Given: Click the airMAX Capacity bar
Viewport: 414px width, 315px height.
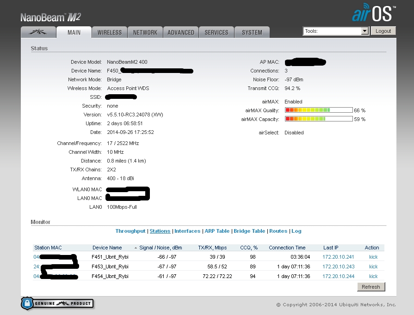Looking at the screenshot, I should click(x=319, y=119).
